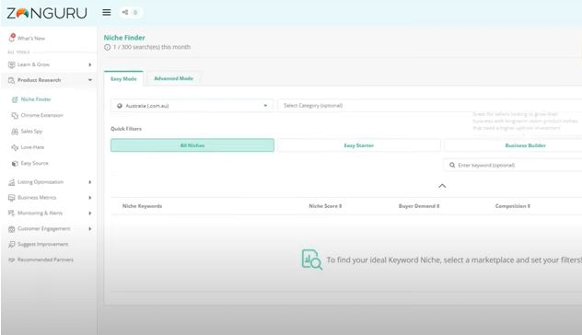Expand Learn & Grow section
The width and height of the screenshot is (582, 335).
(50, 64)
